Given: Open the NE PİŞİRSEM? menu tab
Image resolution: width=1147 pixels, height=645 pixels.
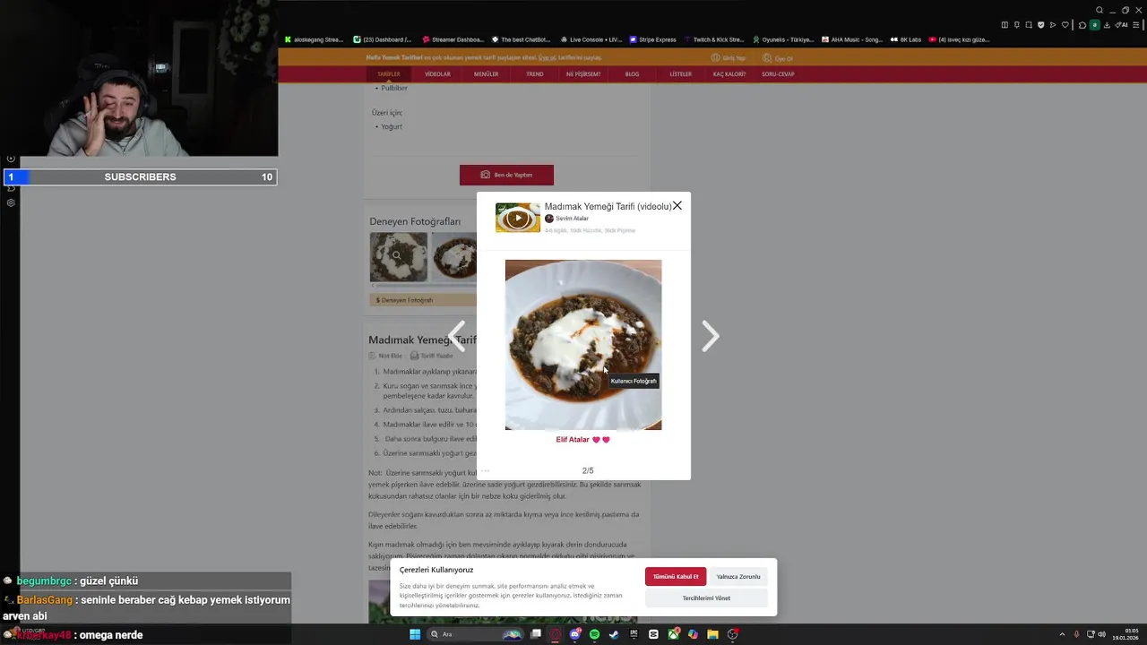Looking at the screenshot, I should click(583, 74).
